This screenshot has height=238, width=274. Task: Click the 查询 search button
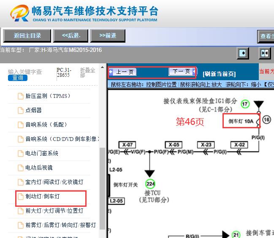coord(18,78)
